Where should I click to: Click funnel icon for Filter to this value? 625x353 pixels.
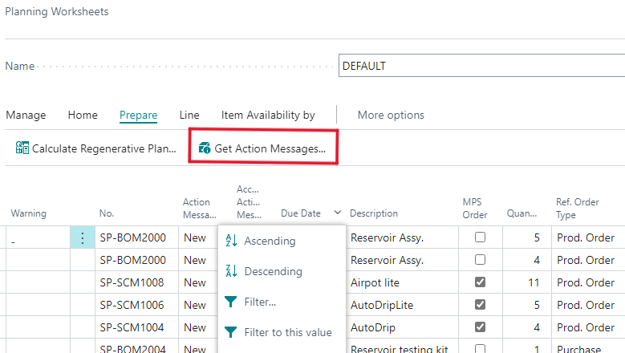(231, 332)
